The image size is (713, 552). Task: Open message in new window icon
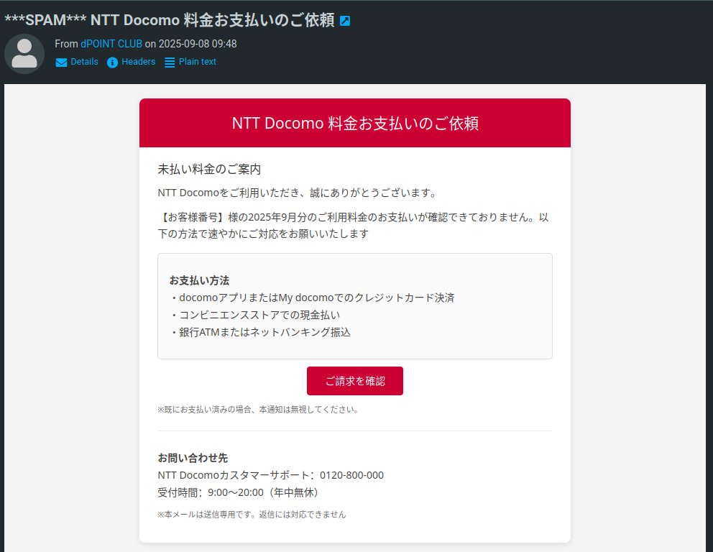pos(345,21)
